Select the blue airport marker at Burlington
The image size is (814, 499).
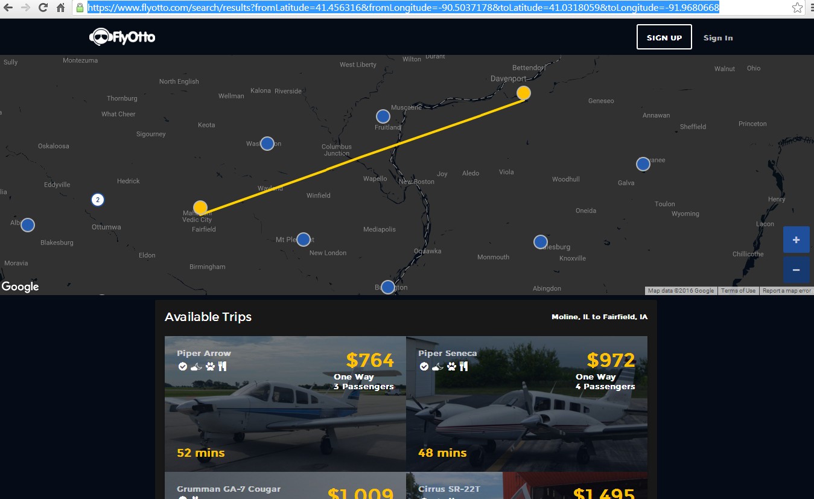(x=388, y=287)
